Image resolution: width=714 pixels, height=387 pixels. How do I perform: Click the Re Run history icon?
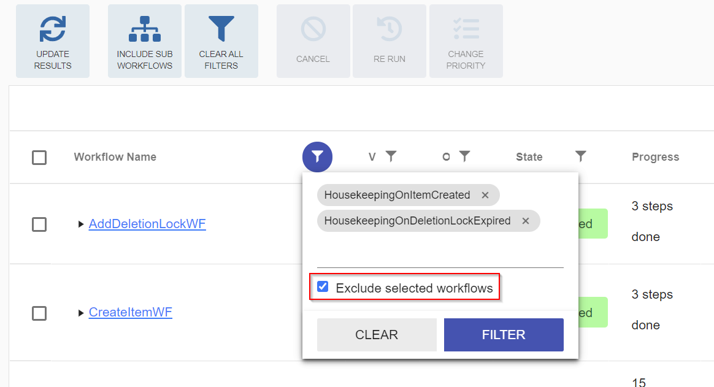[x=389, y=29]
